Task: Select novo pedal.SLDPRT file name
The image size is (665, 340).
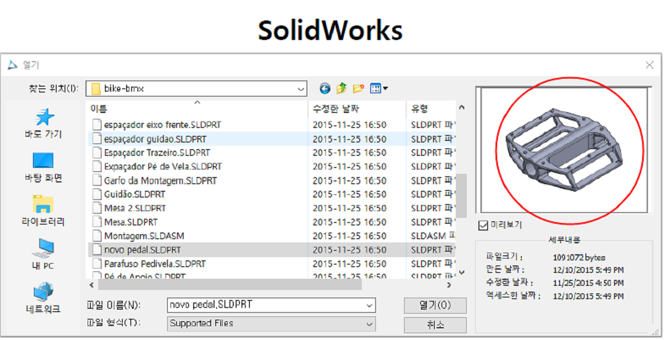Action: [x=142, y=250]
